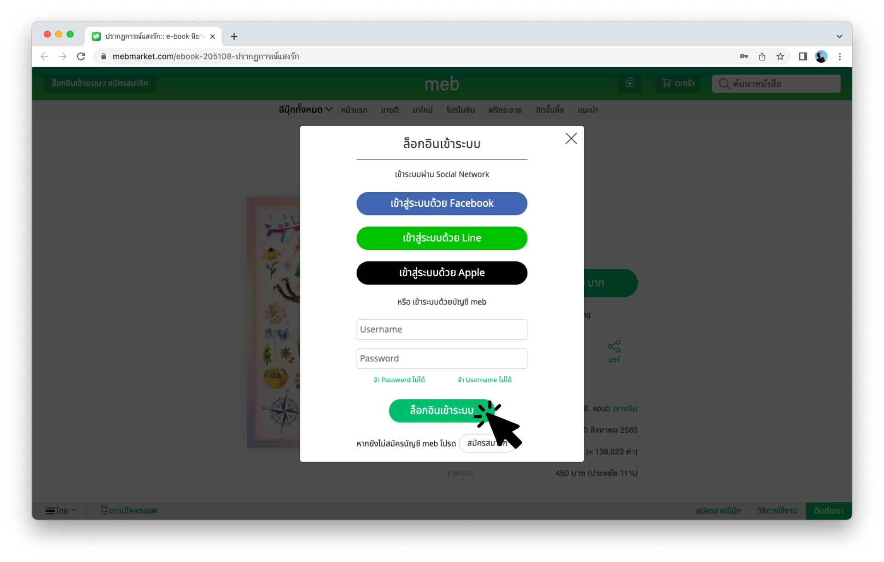Click the share icon in the address bar

(x=762, y=57)
